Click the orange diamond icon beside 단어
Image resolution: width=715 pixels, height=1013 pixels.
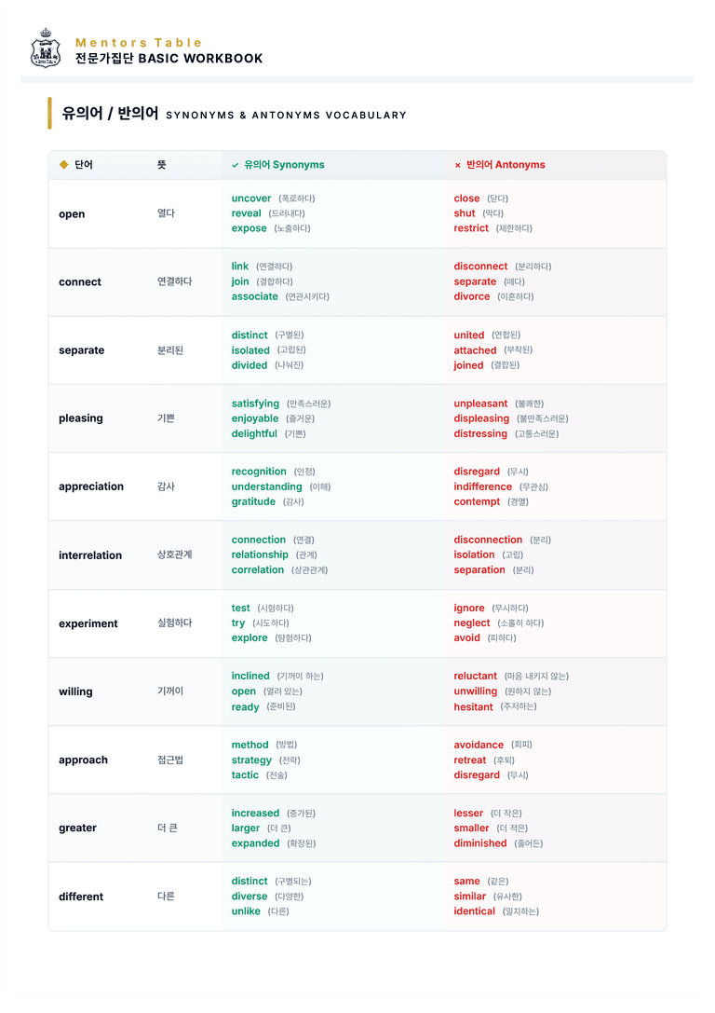pyautogui.click(x=64, y=165)
